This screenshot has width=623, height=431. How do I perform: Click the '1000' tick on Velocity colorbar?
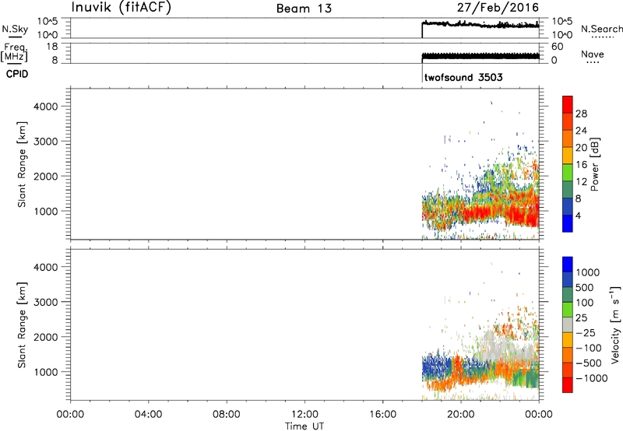click(x=588, y=272)
